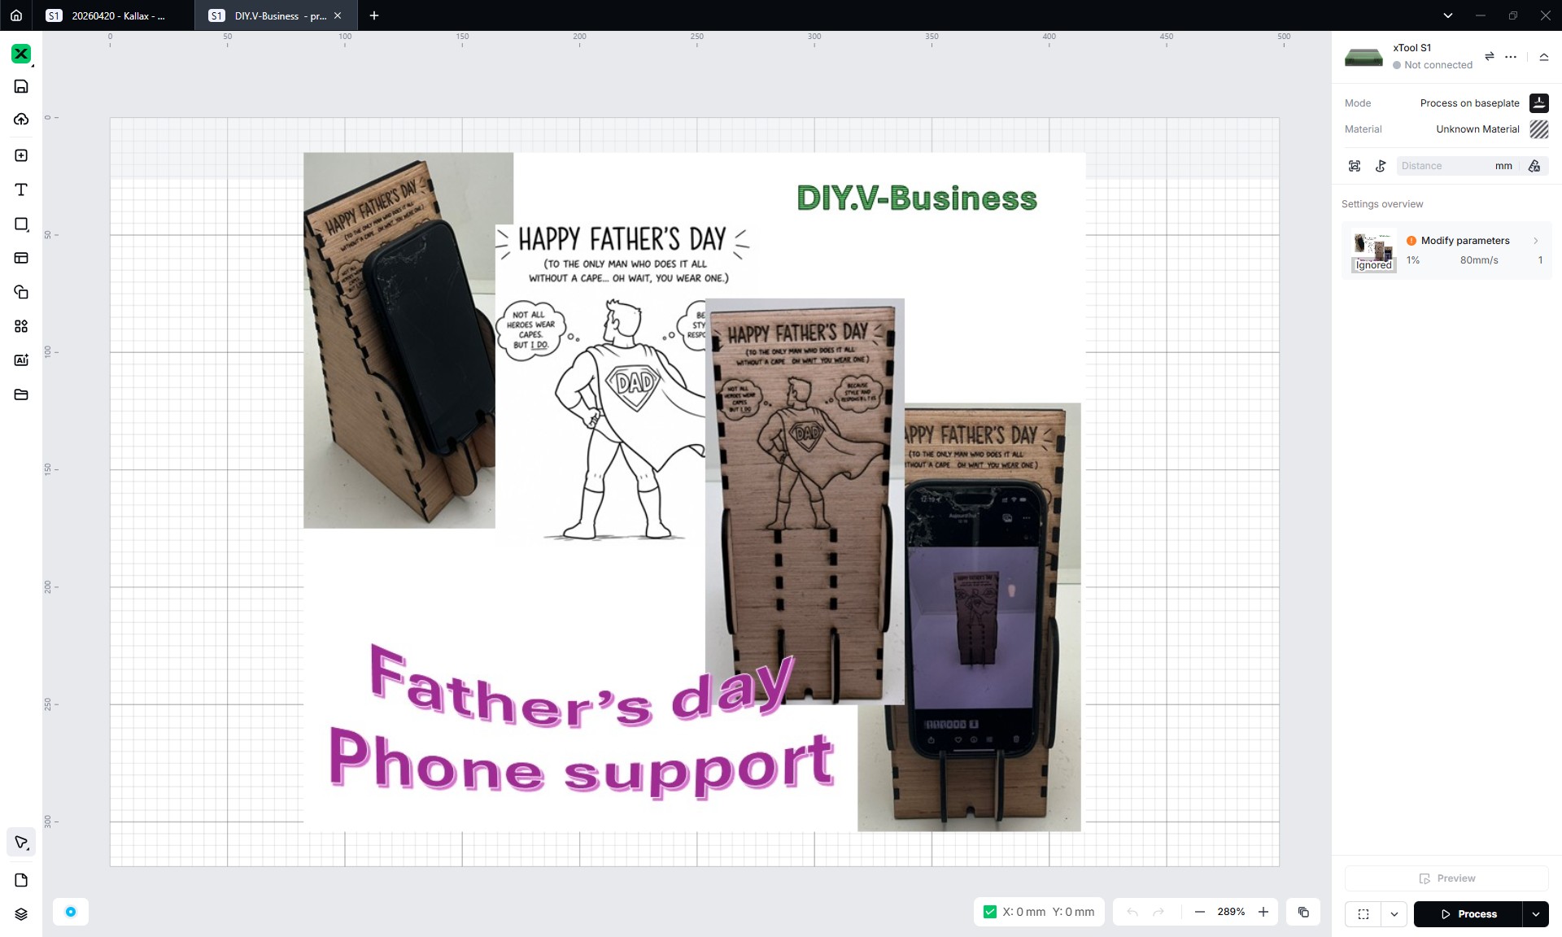
Task: Open the tab list dropdown in title bar
Action: click(1448, 15)
